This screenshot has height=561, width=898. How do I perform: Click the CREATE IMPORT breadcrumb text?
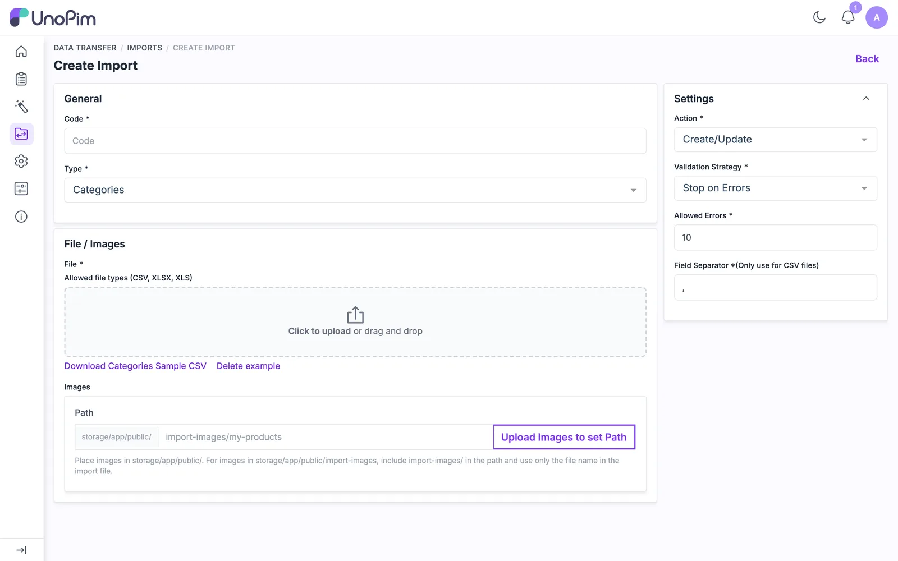(x=204, y=48)
